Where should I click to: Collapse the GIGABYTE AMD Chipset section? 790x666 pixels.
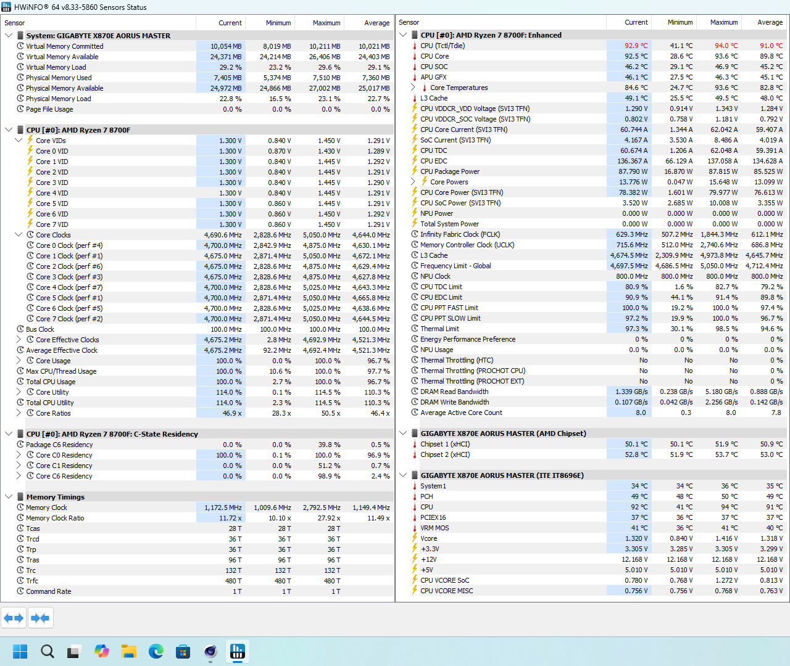pyautogui.click(x=403, y=434)
